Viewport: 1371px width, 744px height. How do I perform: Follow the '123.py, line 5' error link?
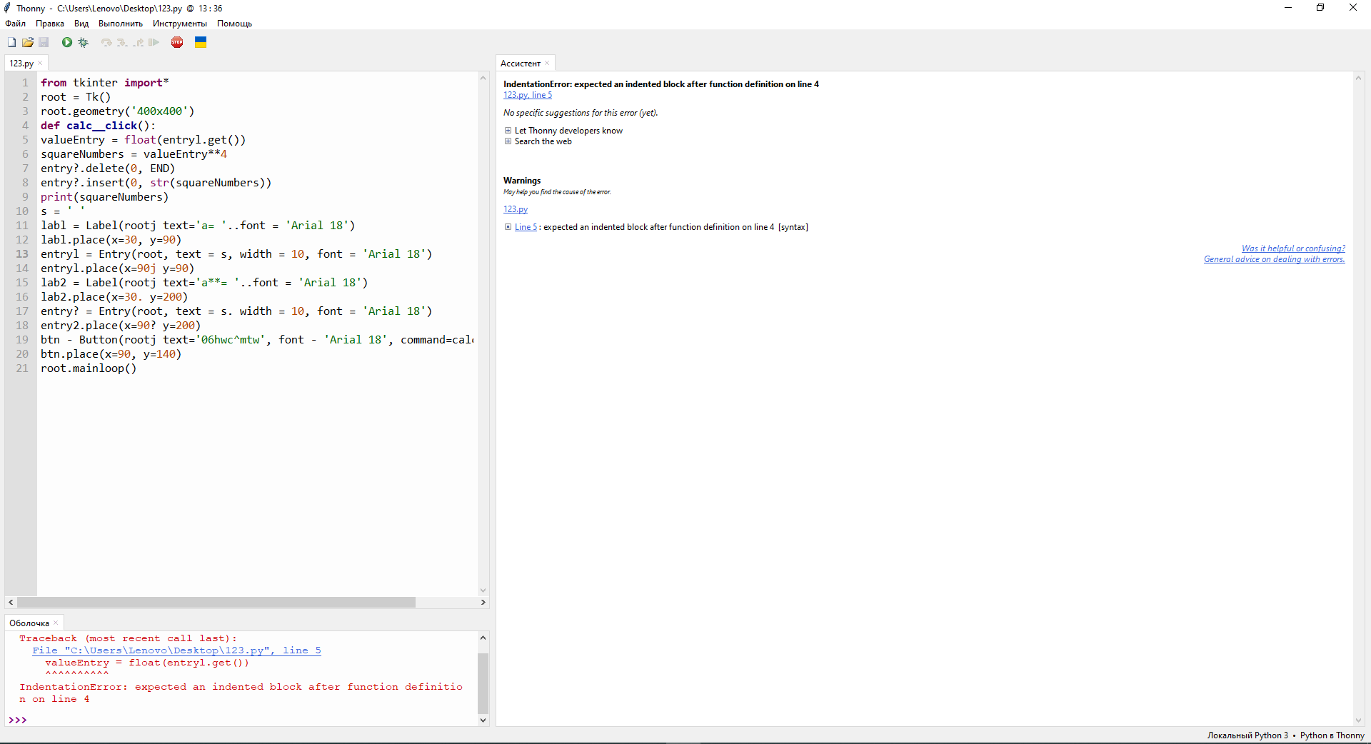528,95
